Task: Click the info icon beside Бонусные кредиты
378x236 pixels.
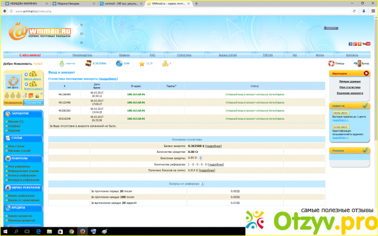Action: 201,157
